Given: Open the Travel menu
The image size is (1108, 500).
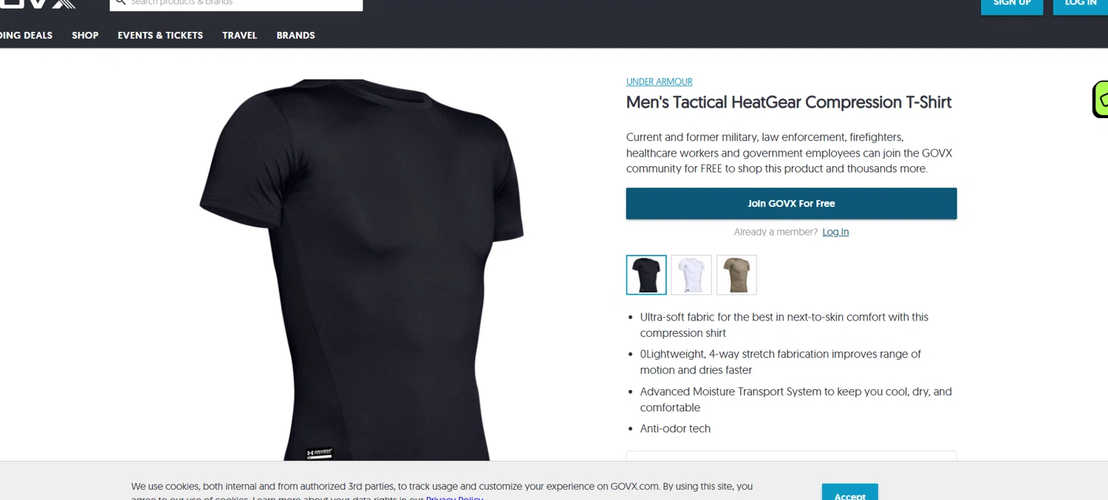Looking at the screenshot, I should point(239,35).
